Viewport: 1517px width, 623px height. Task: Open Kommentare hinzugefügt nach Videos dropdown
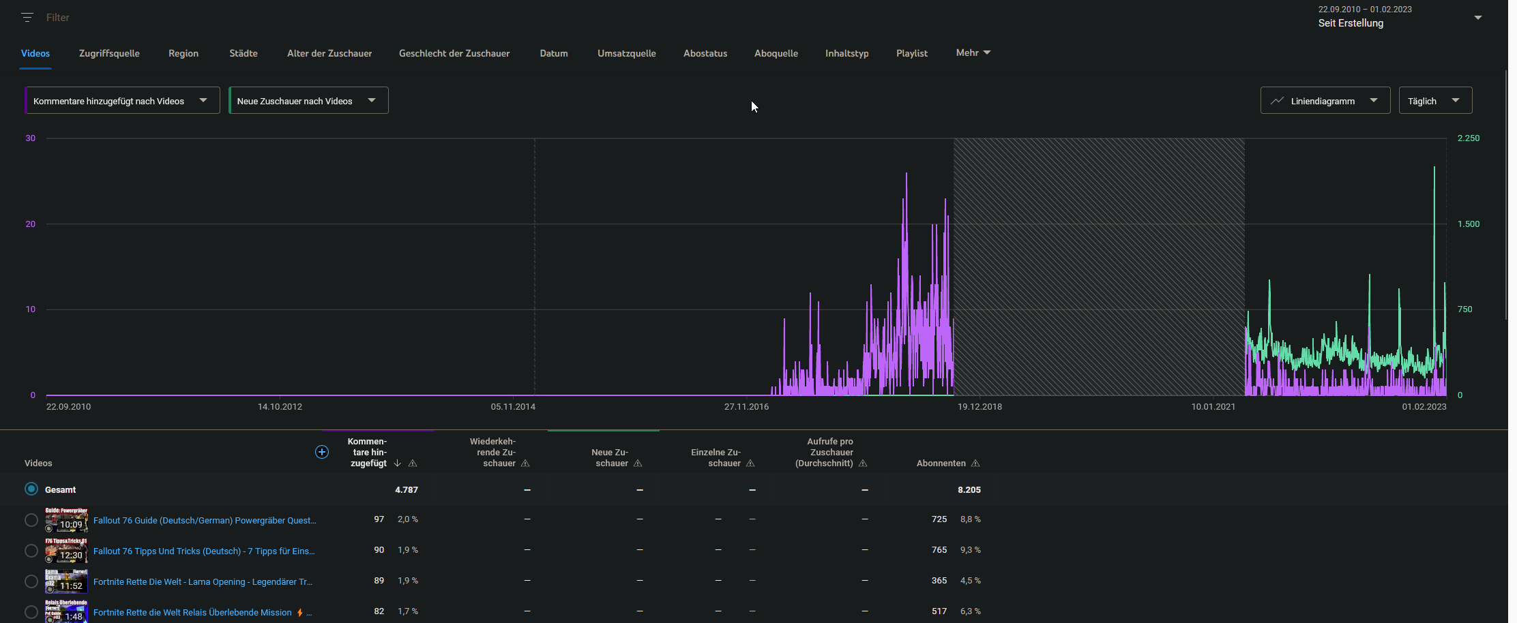tap(122, 101)
